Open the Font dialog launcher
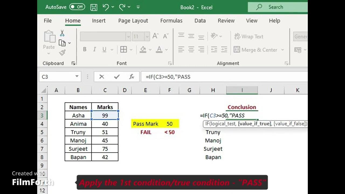This screenshot has height=194, width=345. (170, 63)
